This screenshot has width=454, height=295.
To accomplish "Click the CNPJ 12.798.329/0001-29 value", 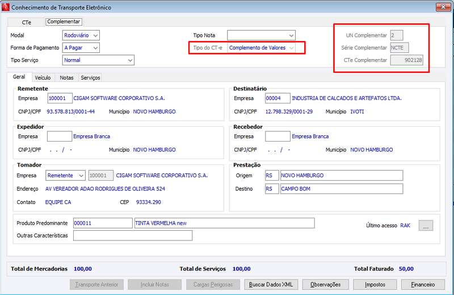I will point(289,111).
